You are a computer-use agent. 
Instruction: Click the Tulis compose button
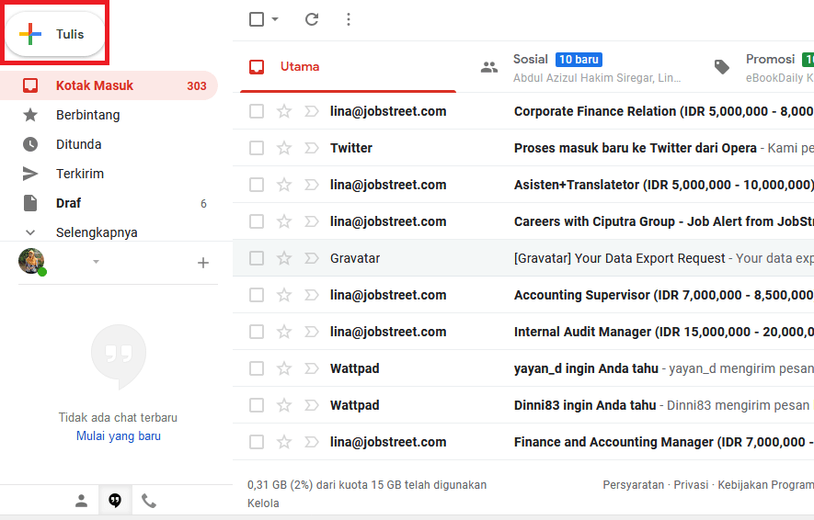tap(55, 34)
